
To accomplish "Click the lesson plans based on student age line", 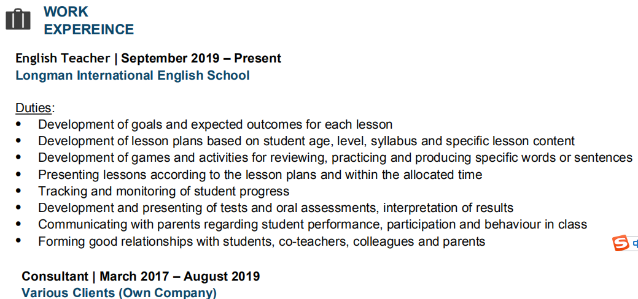I will tap(306, 141).
